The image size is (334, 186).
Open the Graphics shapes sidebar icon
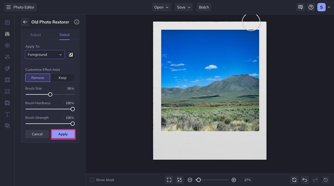7,91
